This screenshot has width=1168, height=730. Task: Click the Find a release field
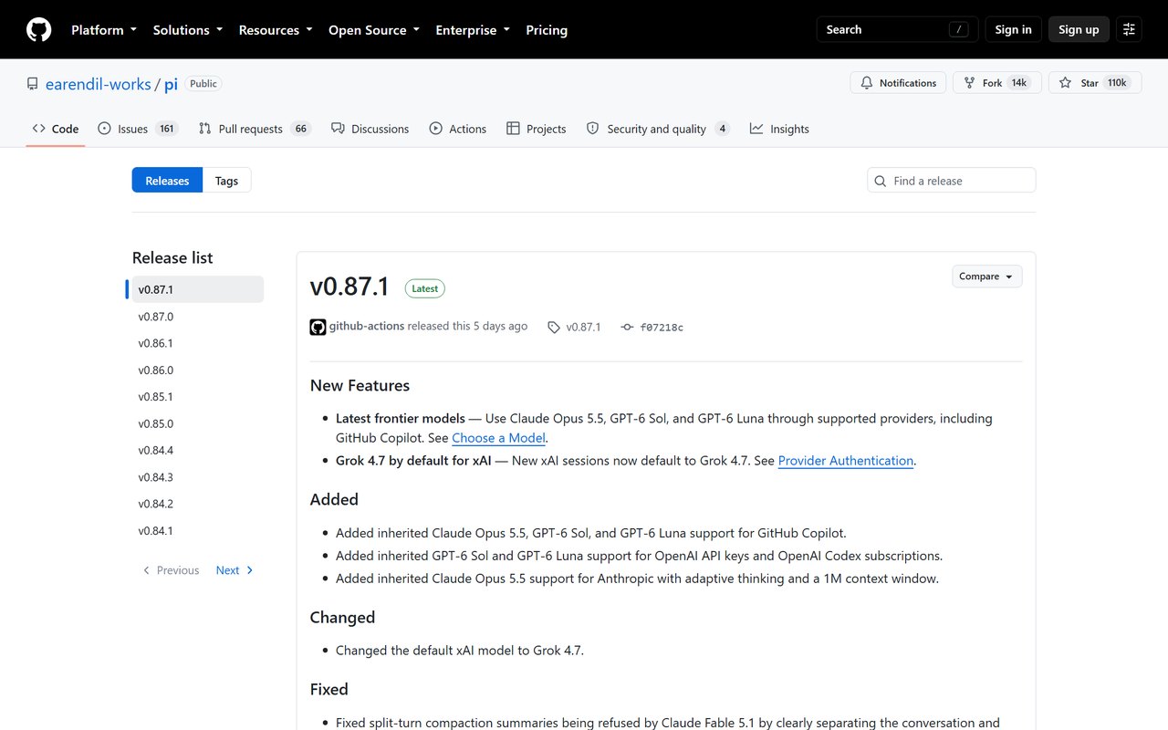tap(952, 181)
